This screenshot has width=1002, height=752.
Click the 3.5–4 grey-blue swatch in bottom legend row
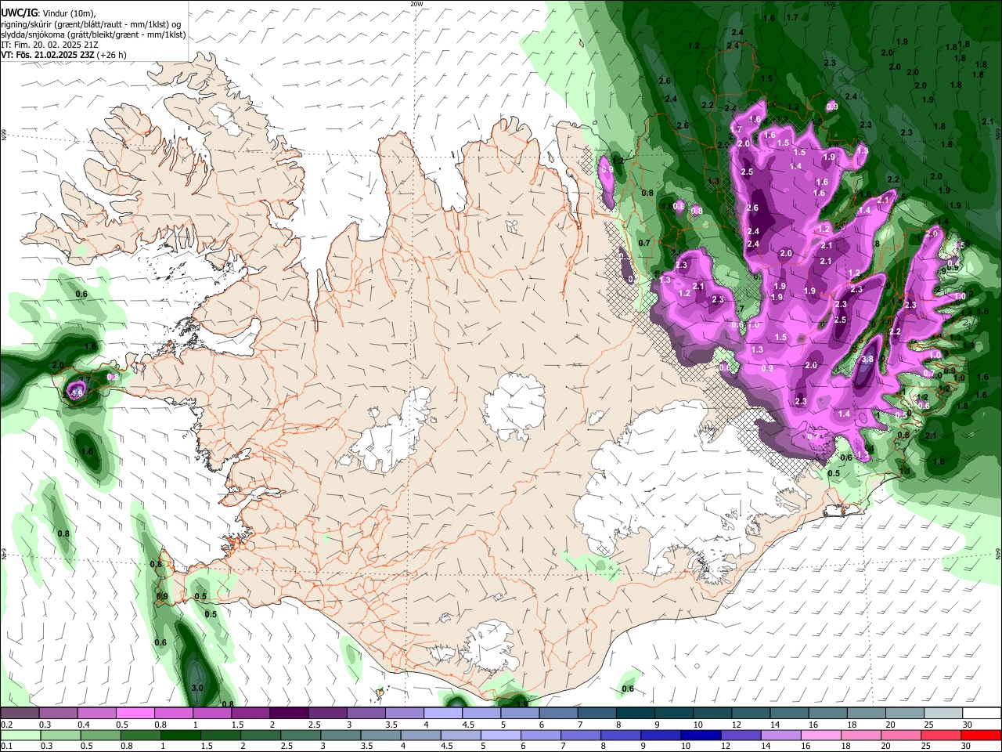pyautogui.click(x=380, y=735)
